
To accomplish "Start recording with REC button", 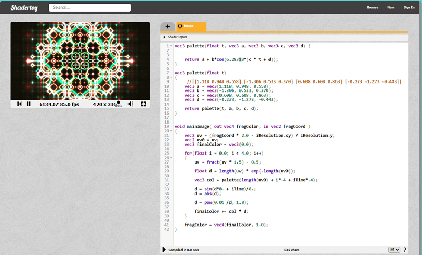I will click(x=118, y=104).
